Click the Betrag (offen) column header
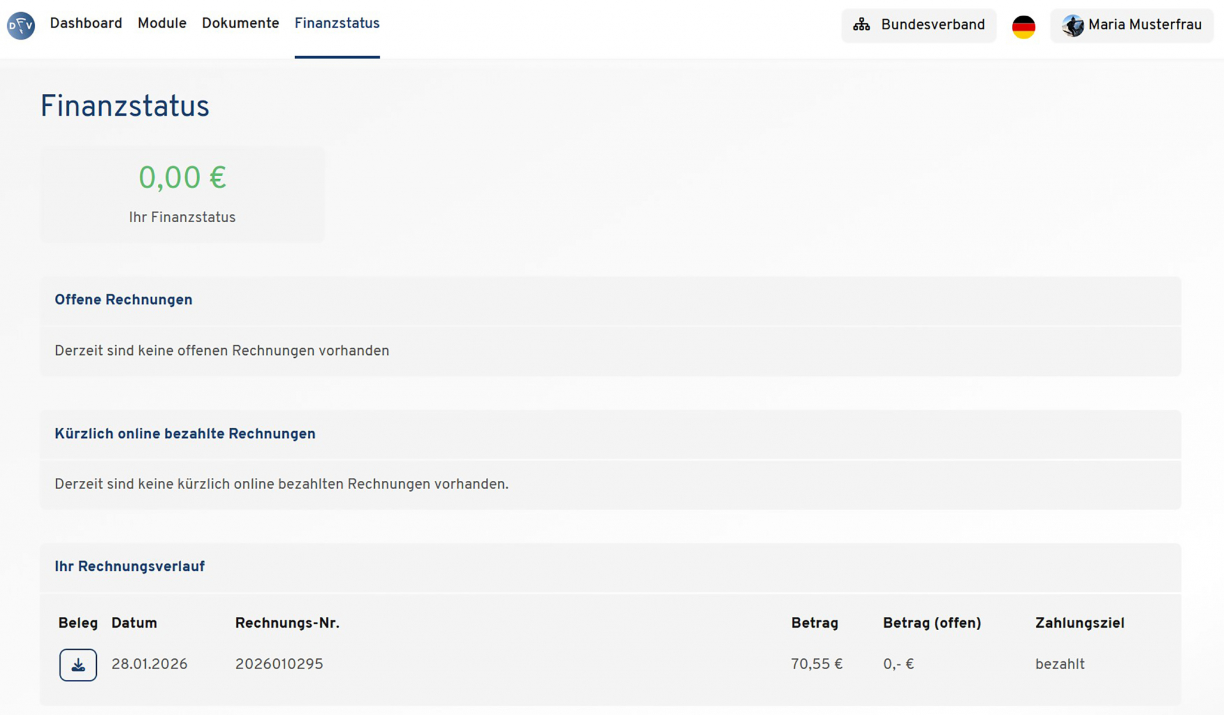This screenshot has width=1224, height=715. (932, 623)
